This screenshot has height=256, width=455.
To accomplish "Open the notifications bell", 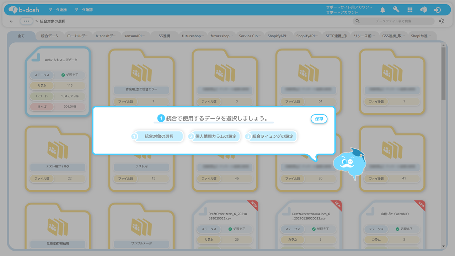I will pos(383,10).
